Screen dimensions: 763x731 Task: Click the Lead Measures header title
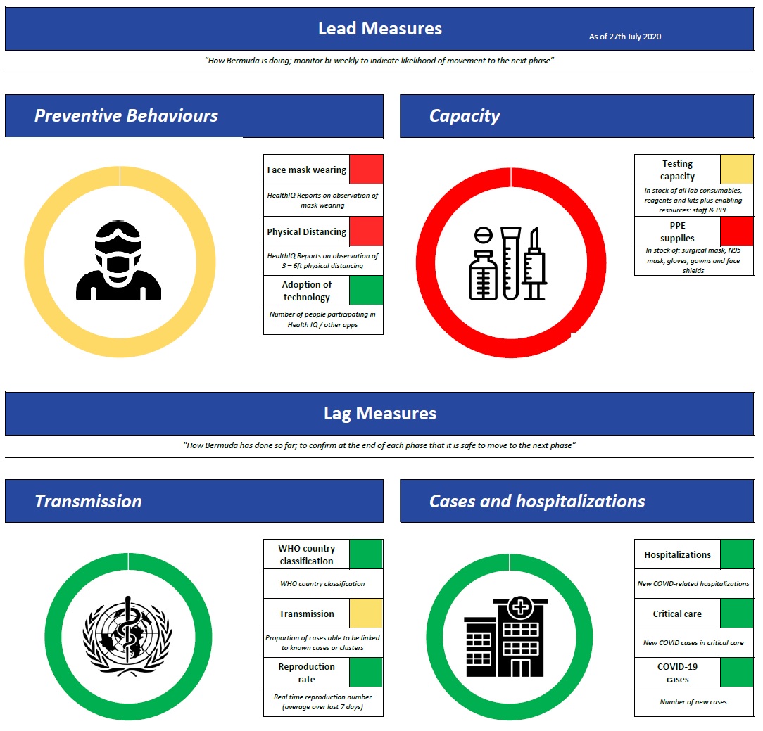(380, 28)
